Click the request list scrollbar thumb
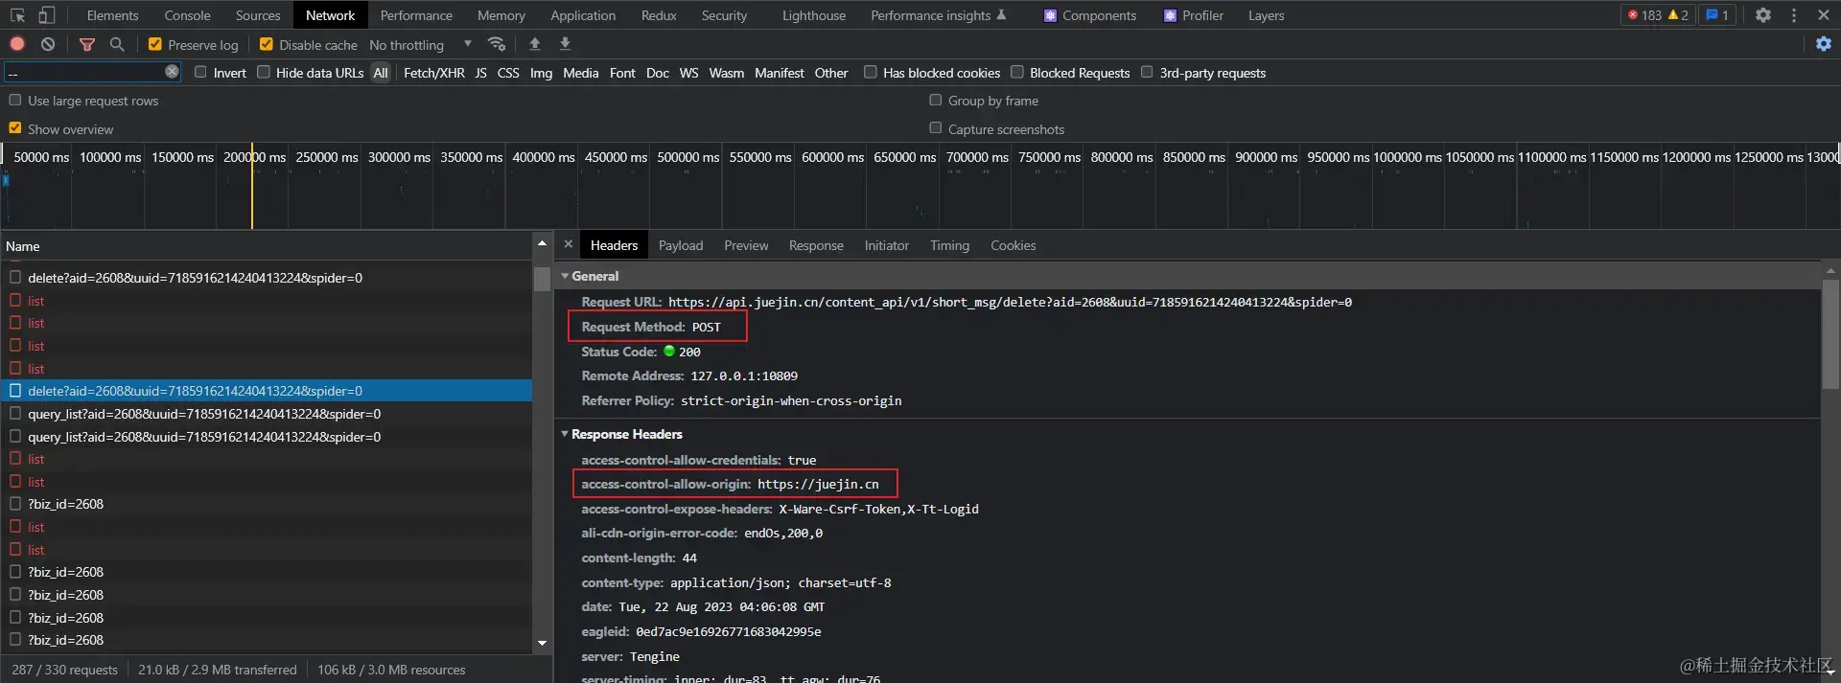 (542, 279)
